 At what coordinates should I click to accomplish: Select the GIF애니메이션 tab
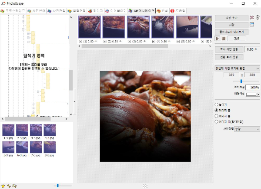(x=141, y=11)
